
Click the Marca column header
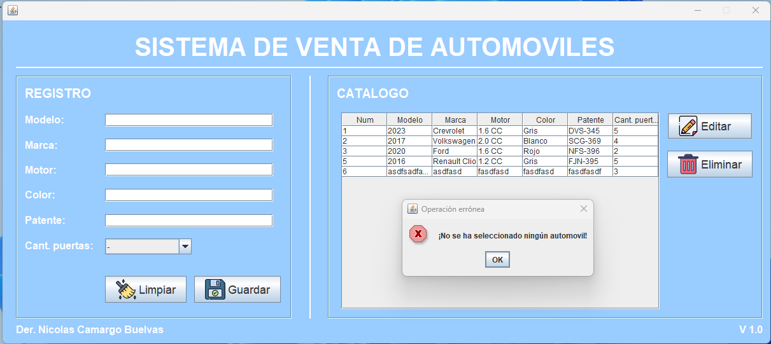pyautogui.click(x=455, y=120)
